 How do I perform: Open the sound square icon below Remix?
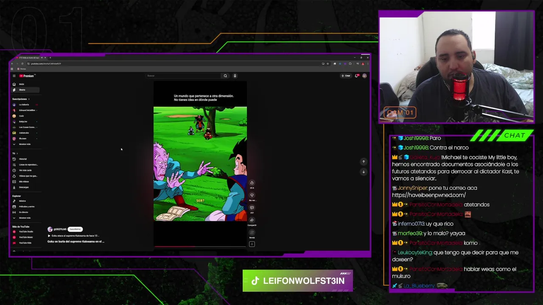coord(252,244)
